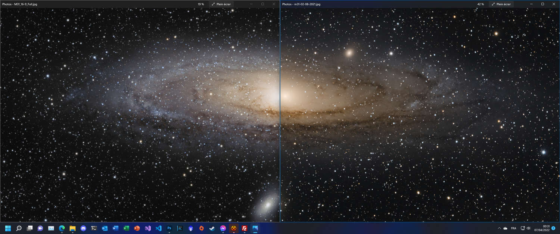Launch Excel from the taskbar
Screen dimensions: 560x234
pyautogui.click(x=126, y=228)
